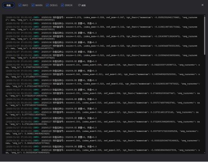This screenshot has height=162, width=208.
Task: Click the 2025/01/14 00:30:00 score=0.191 entry
Action: 103,95
